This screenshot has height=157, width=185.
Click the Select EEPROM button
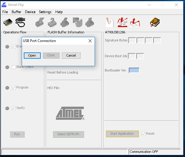click(68, 134)
